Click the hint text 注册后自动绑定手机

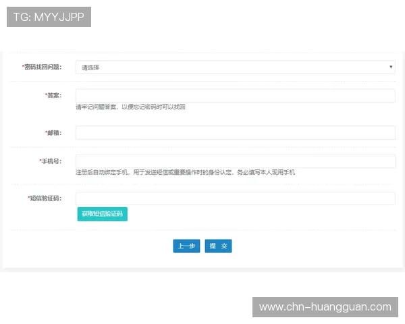(101, 172)
